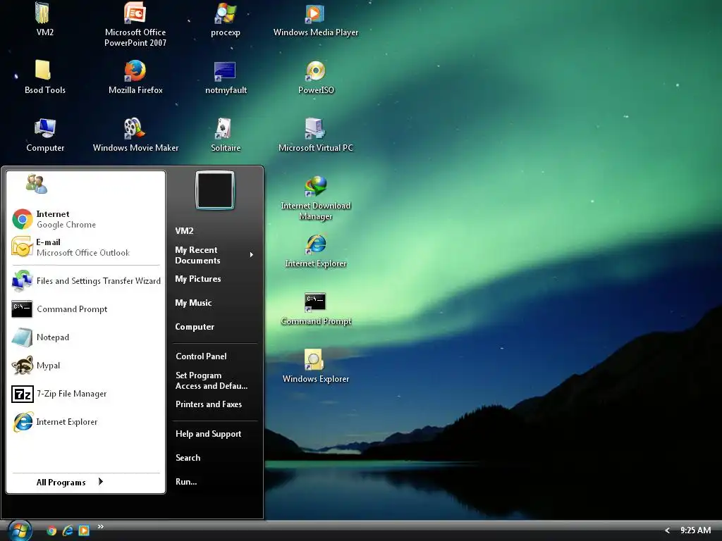Open the Bsod Tools folder

[x=44, y=77]
